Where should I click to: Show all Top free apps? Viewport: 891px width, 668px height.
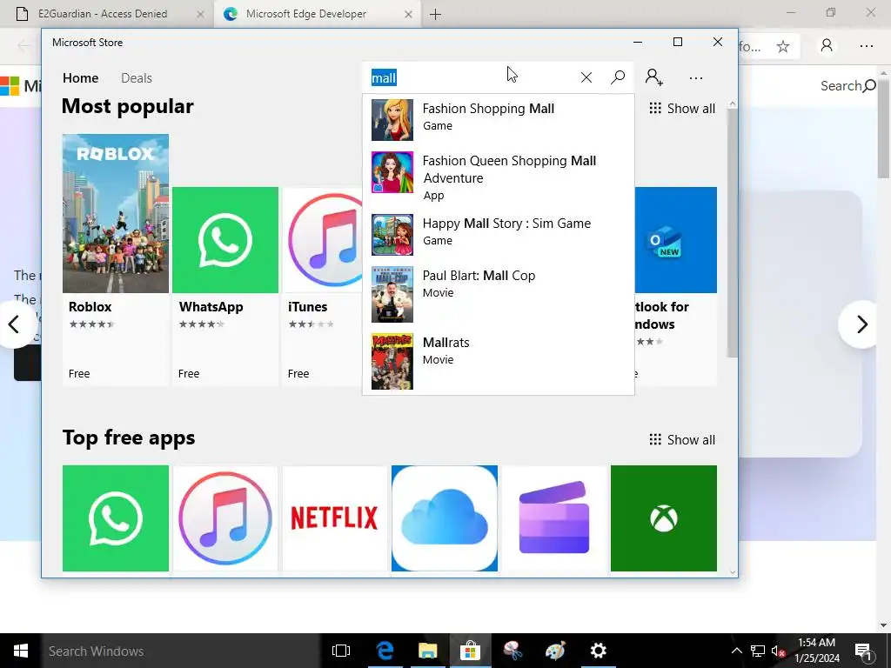coord(682,439)
